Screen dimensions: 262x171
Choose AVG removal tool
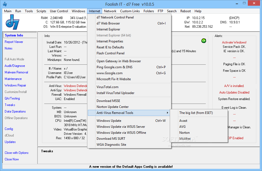pyautogui.click(x=199, y=126)
